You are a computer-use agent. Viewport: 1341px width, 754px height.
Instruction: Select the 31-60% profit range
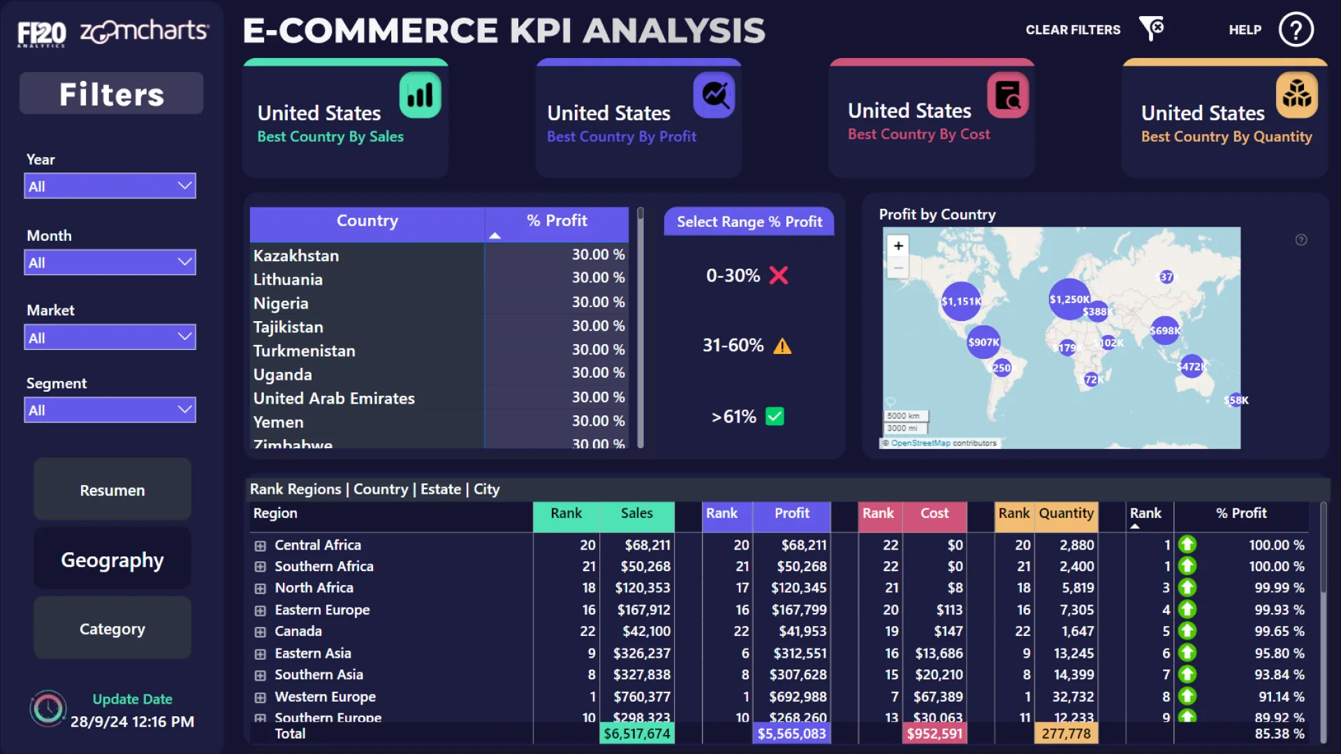pos(747,346)
